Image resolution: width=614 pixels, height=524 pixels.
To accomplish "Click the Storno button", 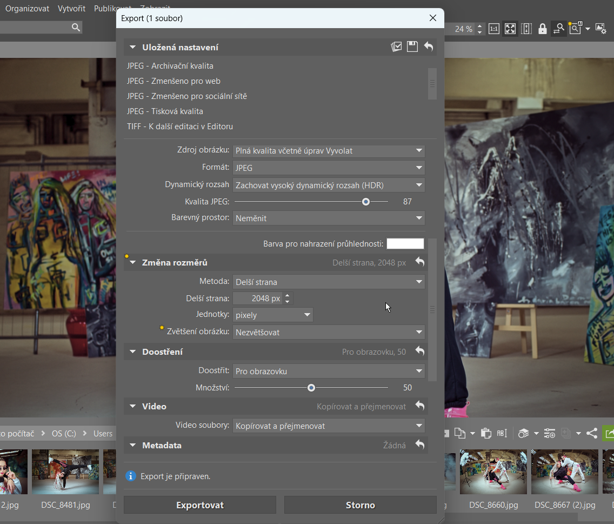I will pos(360,505).
